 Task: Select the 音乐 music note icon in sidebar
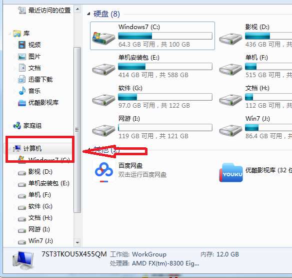(22, 91)
